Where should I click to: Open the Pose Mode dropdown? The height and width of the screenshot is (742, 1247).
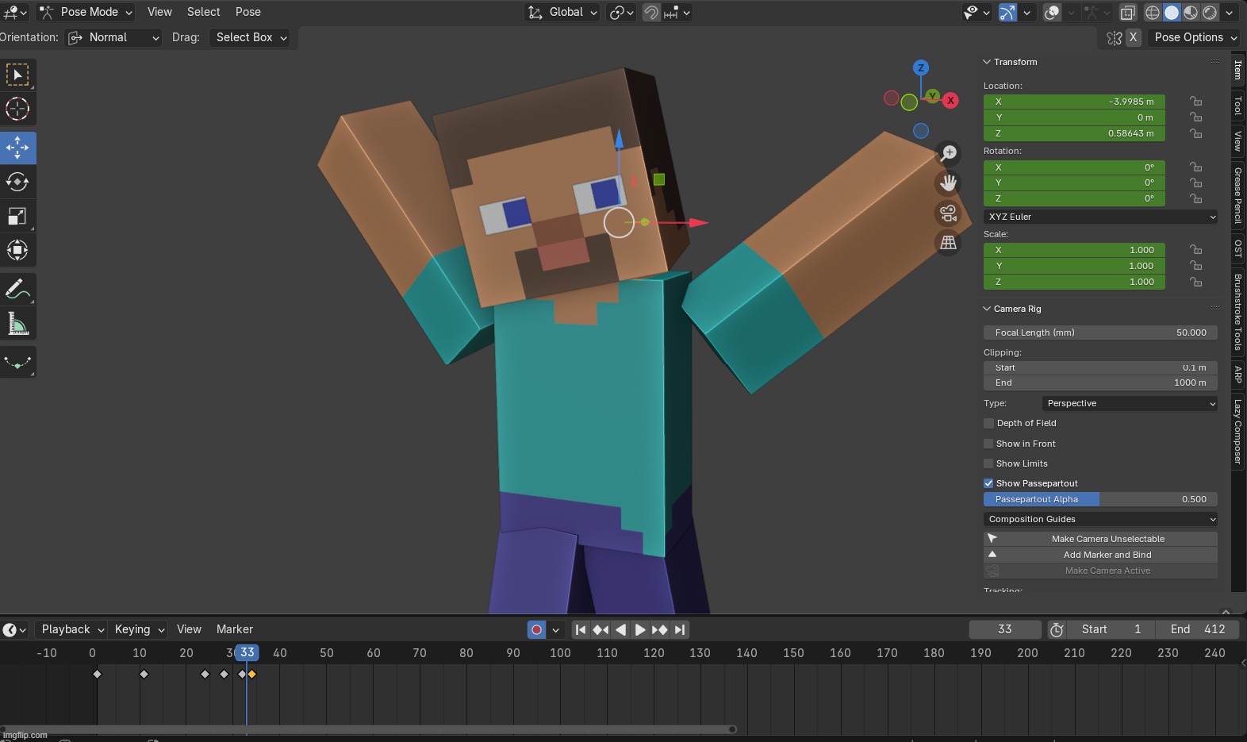point(86,12)
